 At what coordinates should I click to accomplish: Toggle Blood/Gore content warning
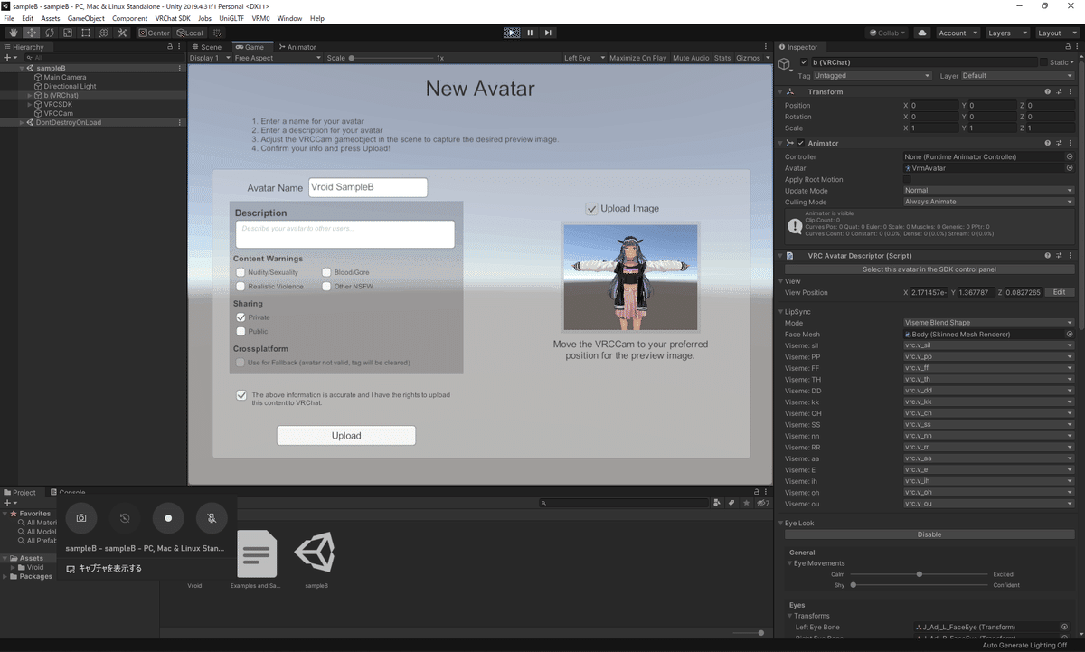tap(326, 272)
